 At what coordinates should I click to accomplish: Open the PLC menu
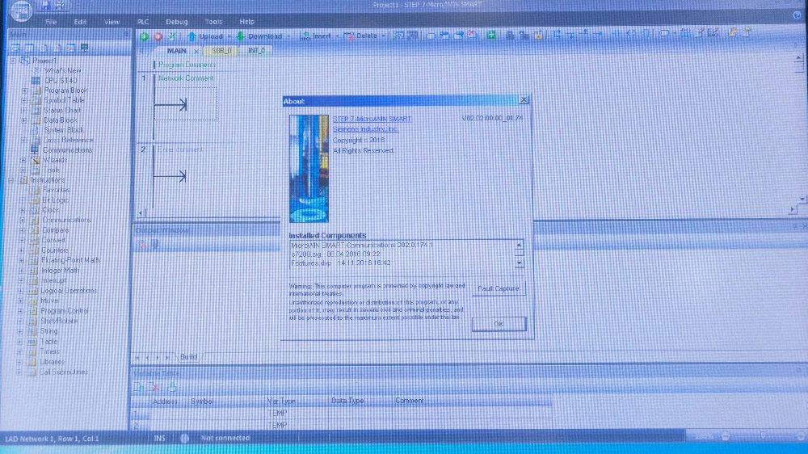pyautogui.click(x=143, y=22)
